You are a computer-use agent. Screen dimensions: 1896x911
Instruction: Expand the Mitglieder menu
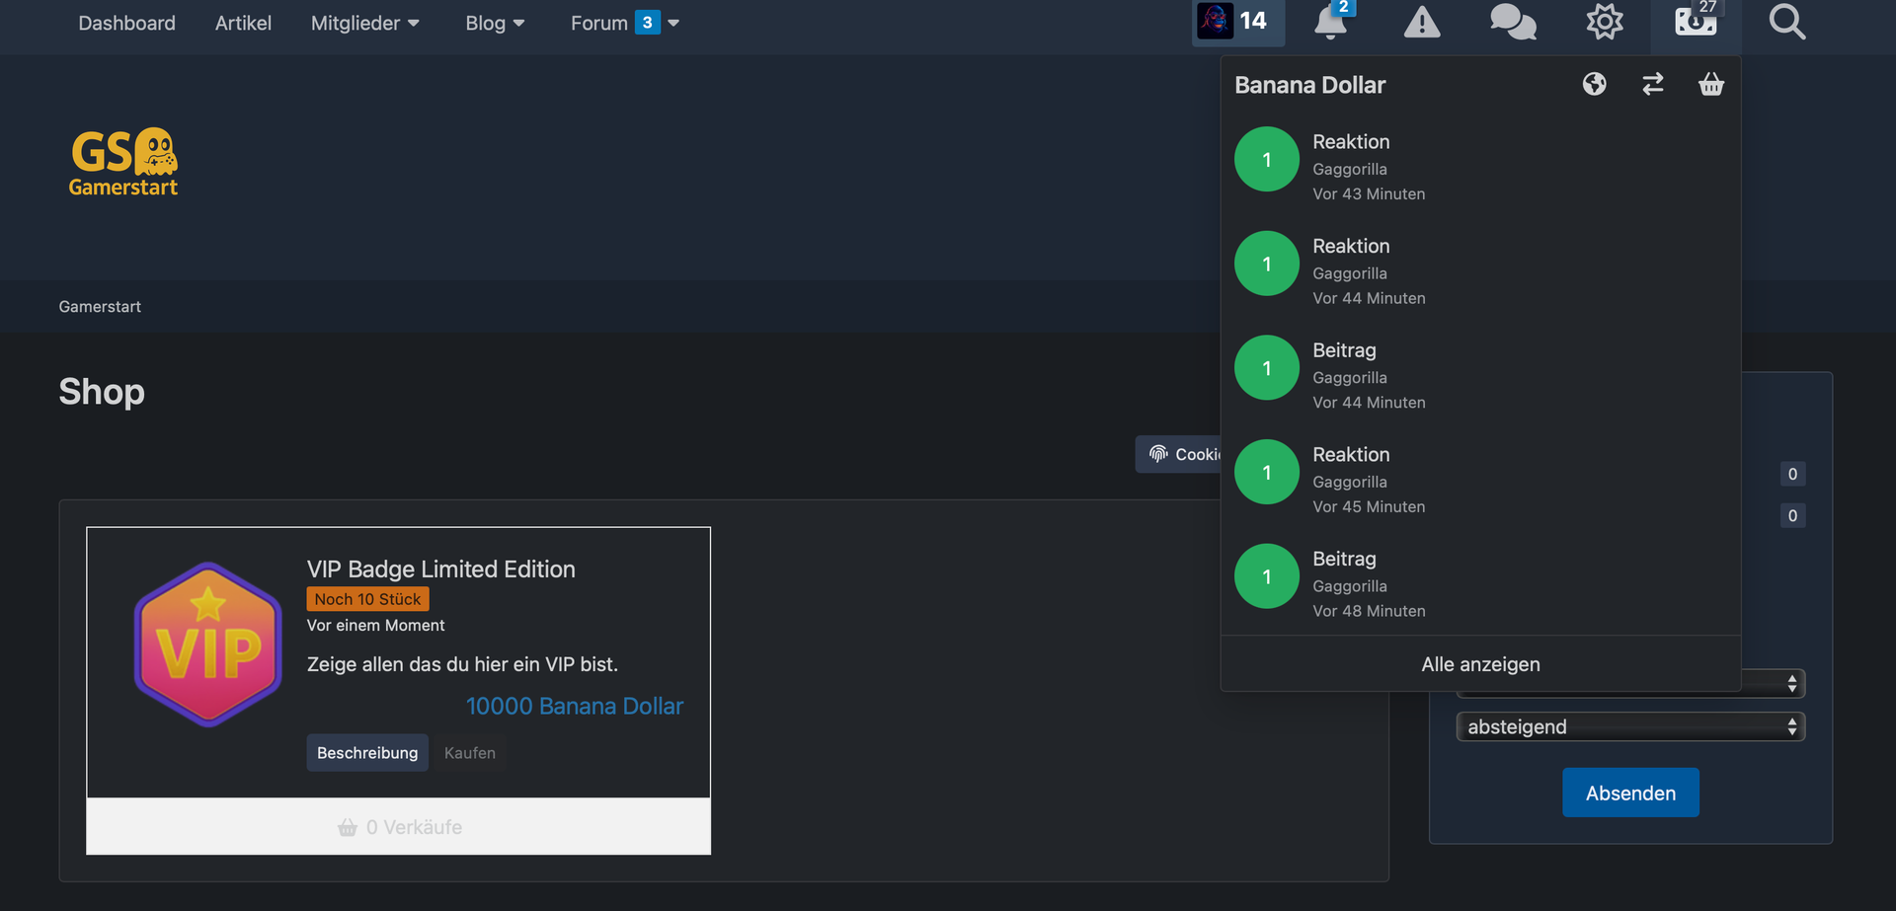pyautogui.click(x=364, y=23)
